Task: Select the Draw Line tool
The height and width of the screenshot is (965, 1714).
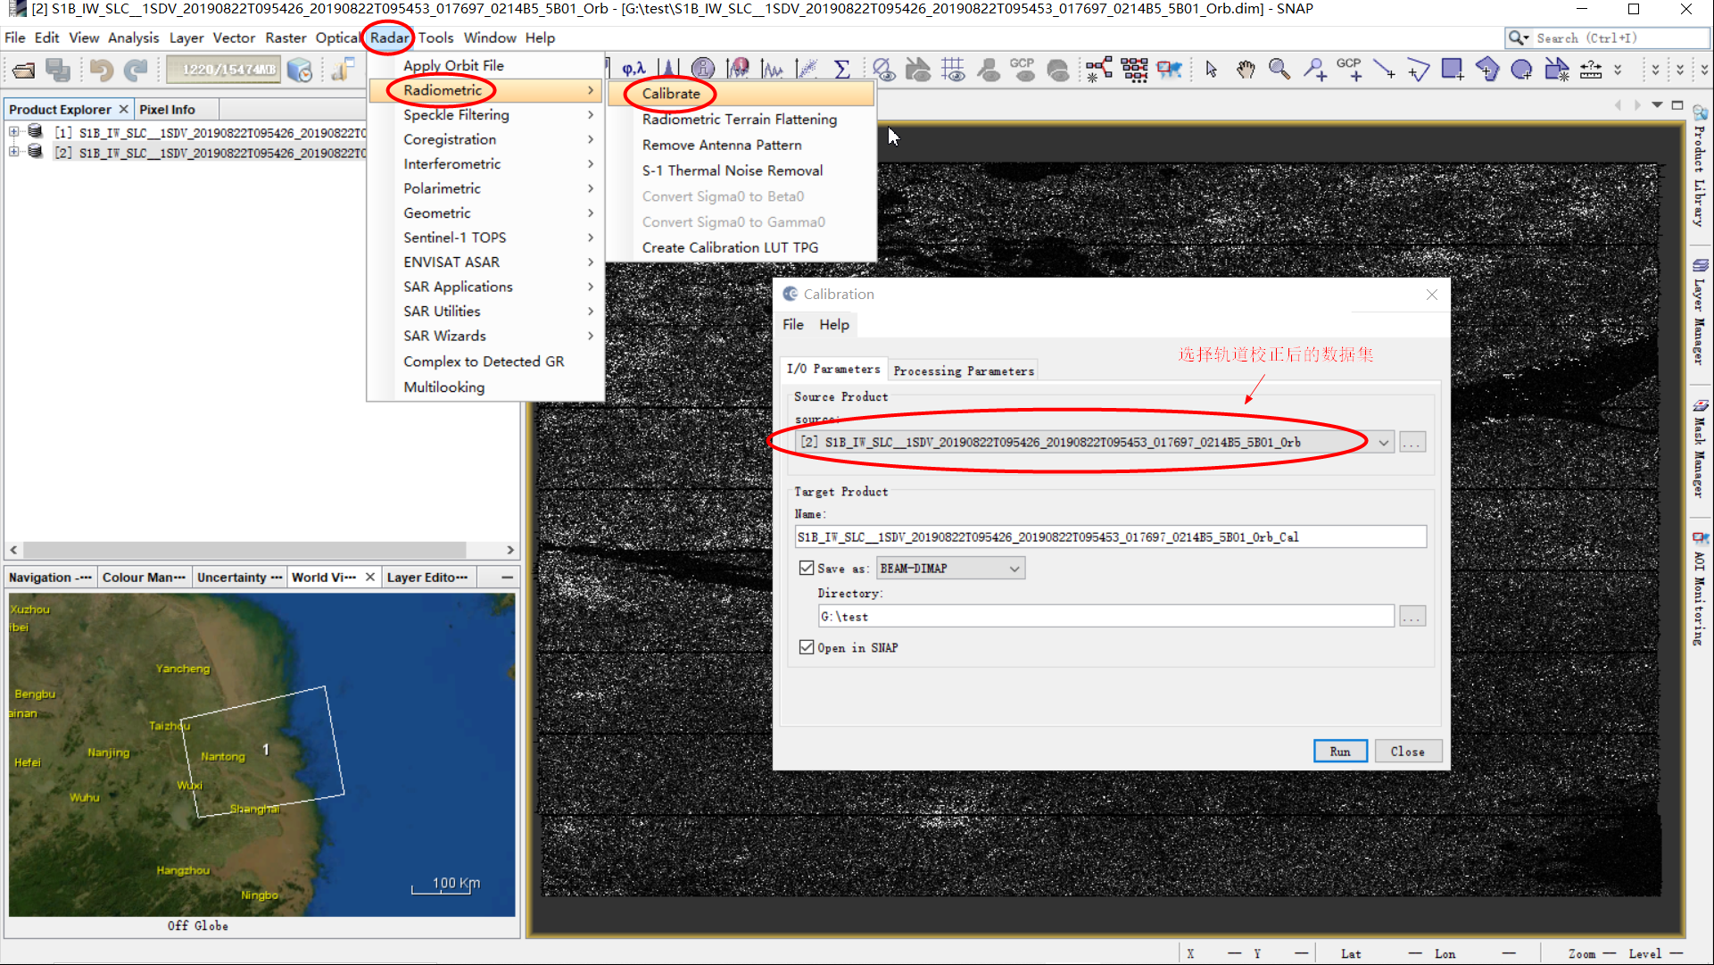Action: [1384, 69]
